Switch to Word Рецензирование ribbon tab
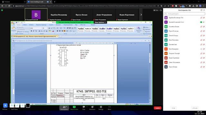Viewport: 206px width, 115px height. [68, 25]
